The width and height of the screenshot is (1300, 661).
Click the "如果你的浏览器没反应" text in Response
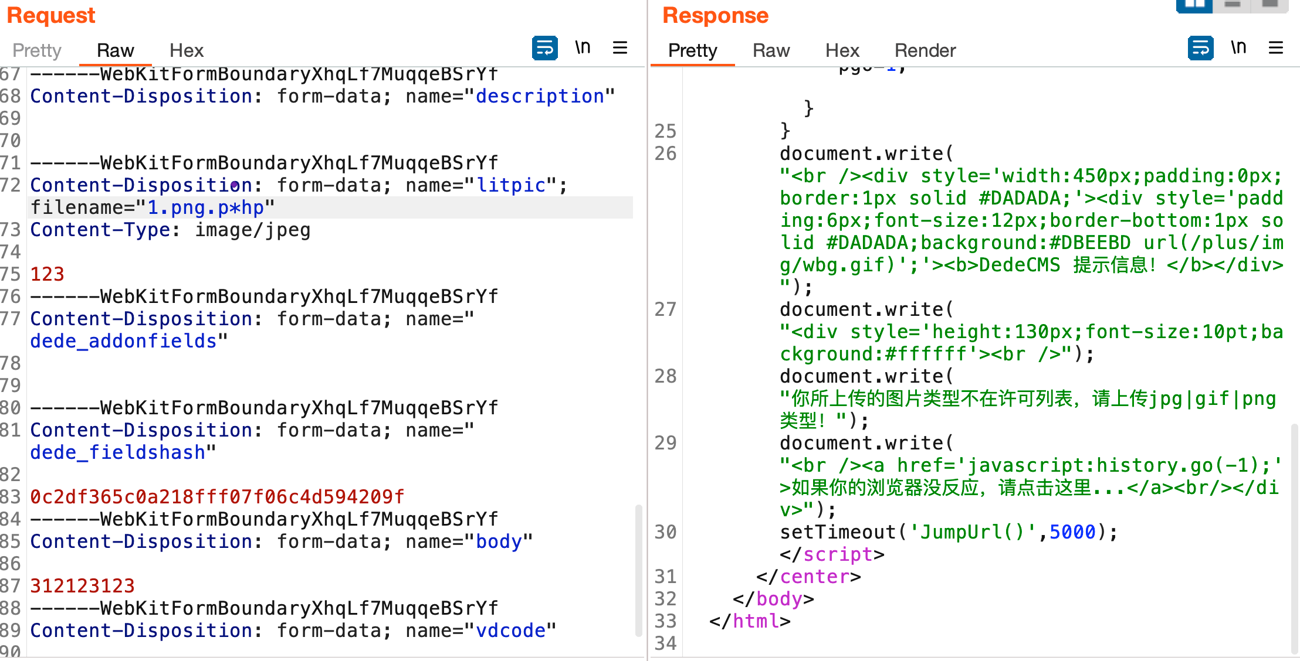[x=885, y=488]
